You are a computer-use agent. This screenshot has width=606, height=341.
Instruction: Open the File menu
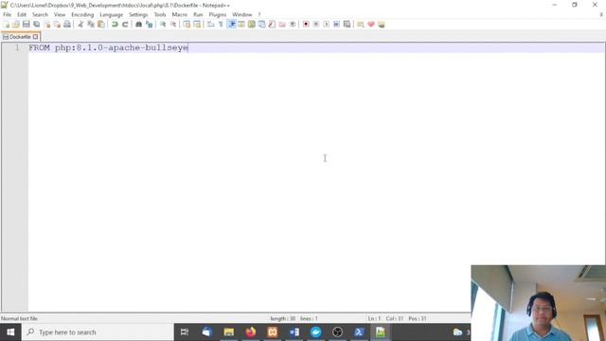coord(7,15)
